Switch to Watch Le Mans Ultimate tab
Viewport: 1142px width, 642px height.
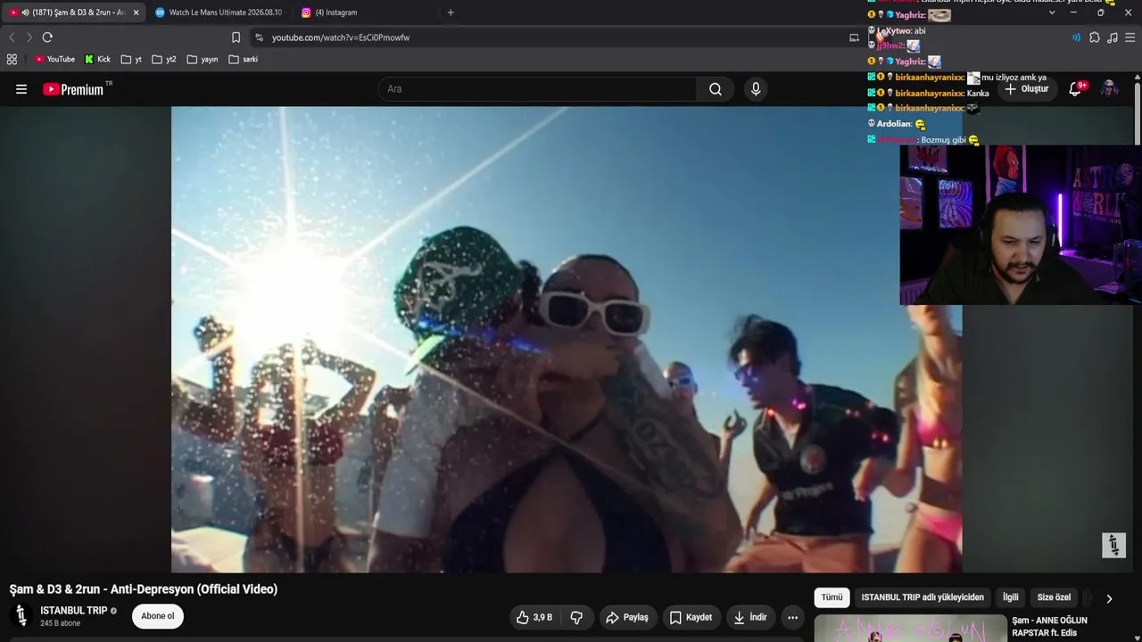click(x=219, y=12)
